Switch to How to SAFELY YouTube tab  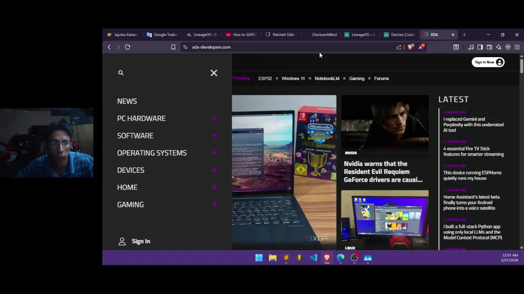[241, 35]
